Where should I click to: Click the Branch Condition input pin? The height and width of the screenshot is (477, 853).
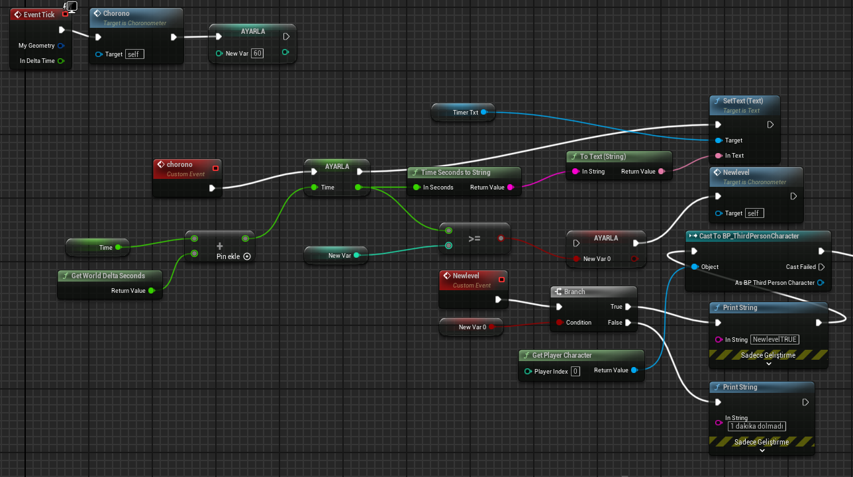pyautogui.click(x=560, y=323)
